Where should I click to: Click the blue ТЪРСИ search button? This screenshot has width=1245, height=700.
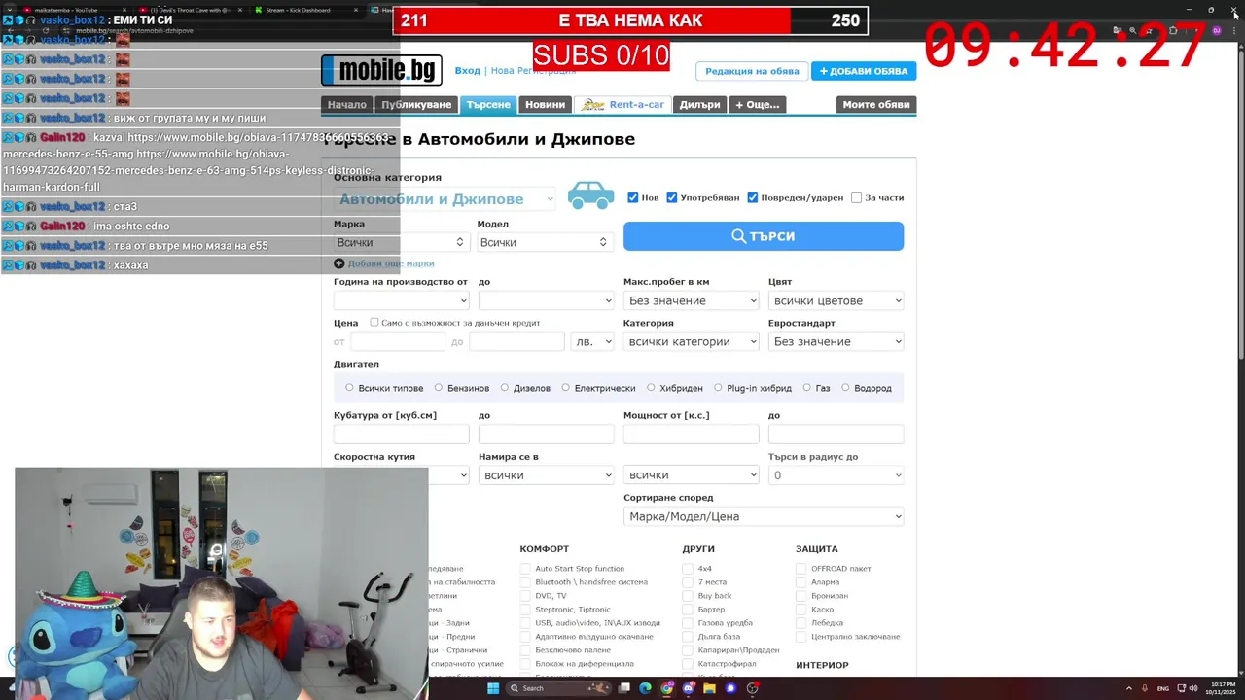(x=764, y=236)
